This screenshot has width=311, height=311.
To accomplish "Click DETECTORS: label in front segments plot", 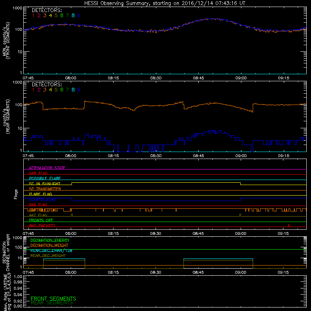I will click(47, 10).
